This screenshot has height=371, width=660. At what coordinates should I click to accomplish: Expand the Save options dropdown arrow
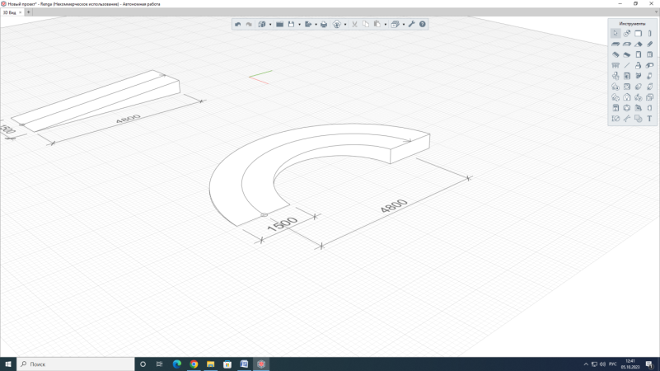pyautogui.click(x=299, y=25)
